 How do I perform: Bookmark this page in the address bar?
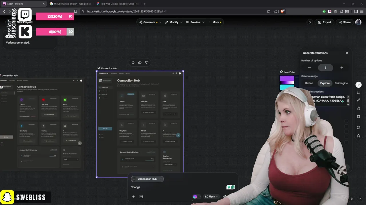click(75, 11)
